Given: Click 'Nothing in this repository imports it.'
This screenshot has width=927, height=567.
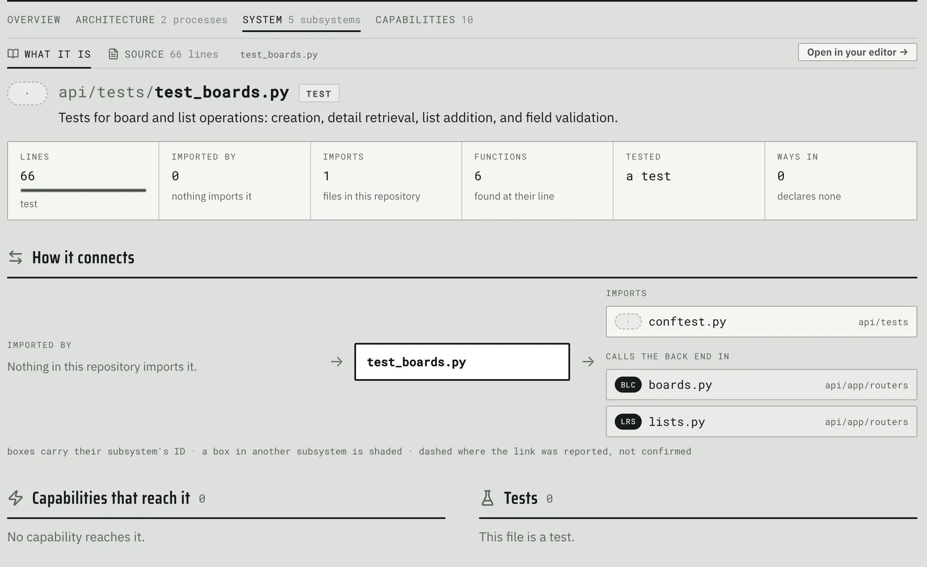Looking at the screenshot, I should pos(102,366).
